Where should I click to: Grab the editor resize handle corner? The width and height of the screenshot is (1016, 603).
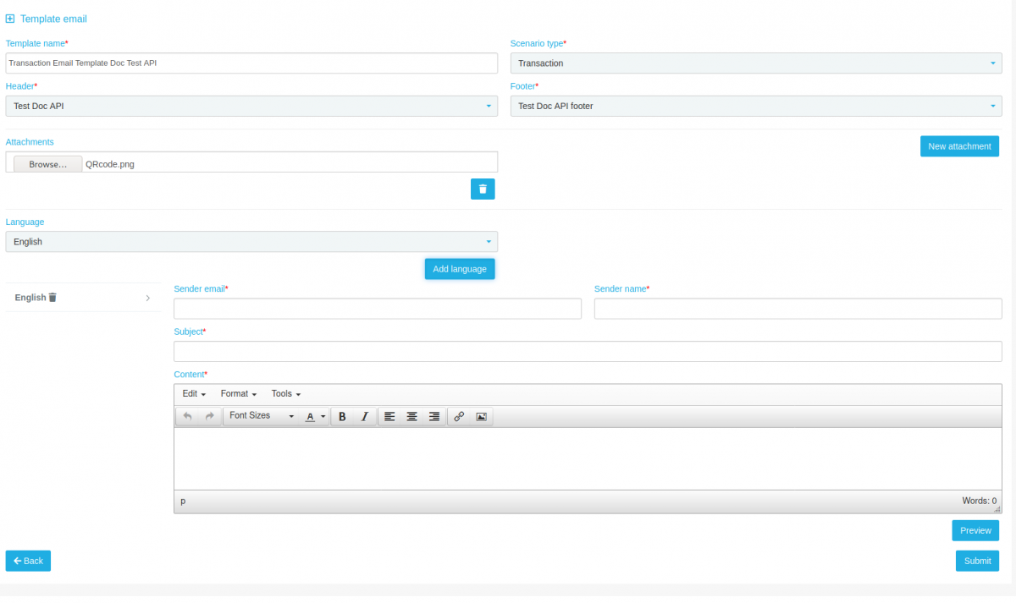tap(997, 508)
